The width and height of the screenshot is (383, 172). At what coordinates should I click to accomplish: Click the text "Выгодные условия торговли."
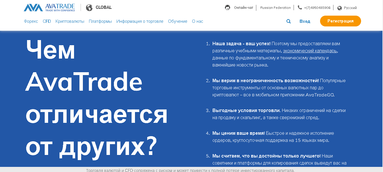point(247,111)
